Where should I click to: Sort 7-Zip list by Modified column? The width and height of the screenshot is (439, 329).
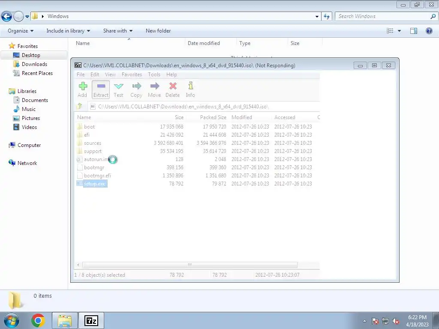[242, 117]
